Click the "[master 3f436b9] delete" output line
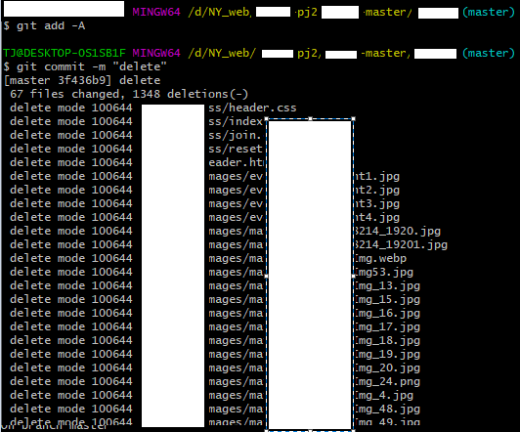The image size is (520, 432). click(82, 80)
